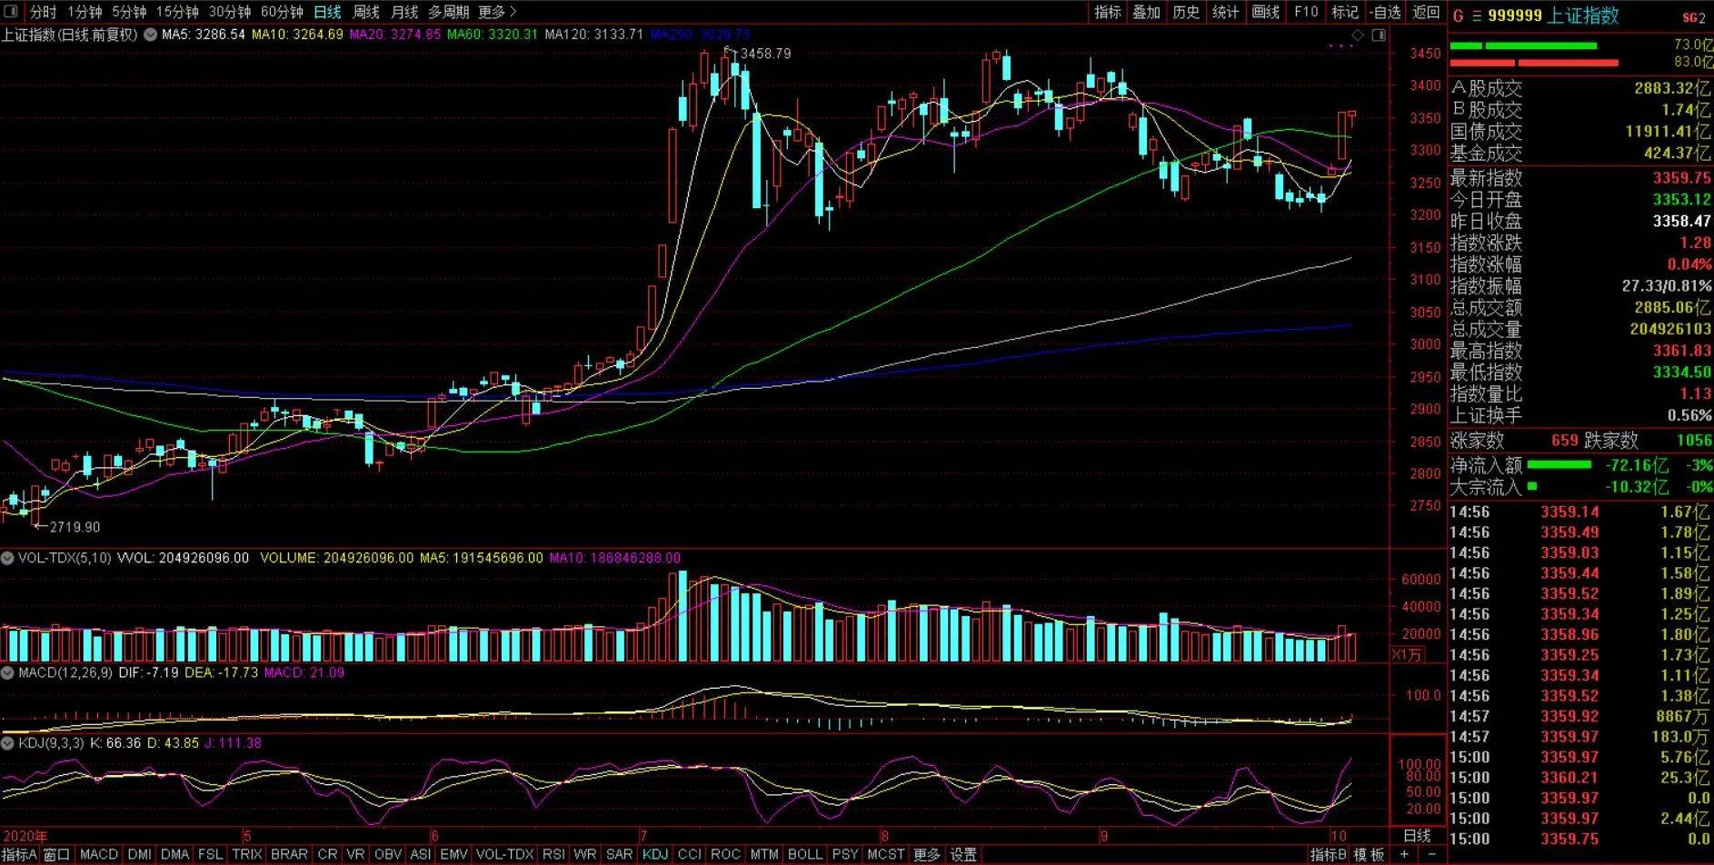Open the 历史 history button
The height and width of the screenshot is (865, 1714).
1186,12
